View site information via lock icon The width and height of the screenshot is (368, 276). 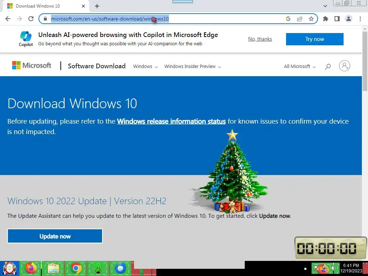(x=45, y=19)
